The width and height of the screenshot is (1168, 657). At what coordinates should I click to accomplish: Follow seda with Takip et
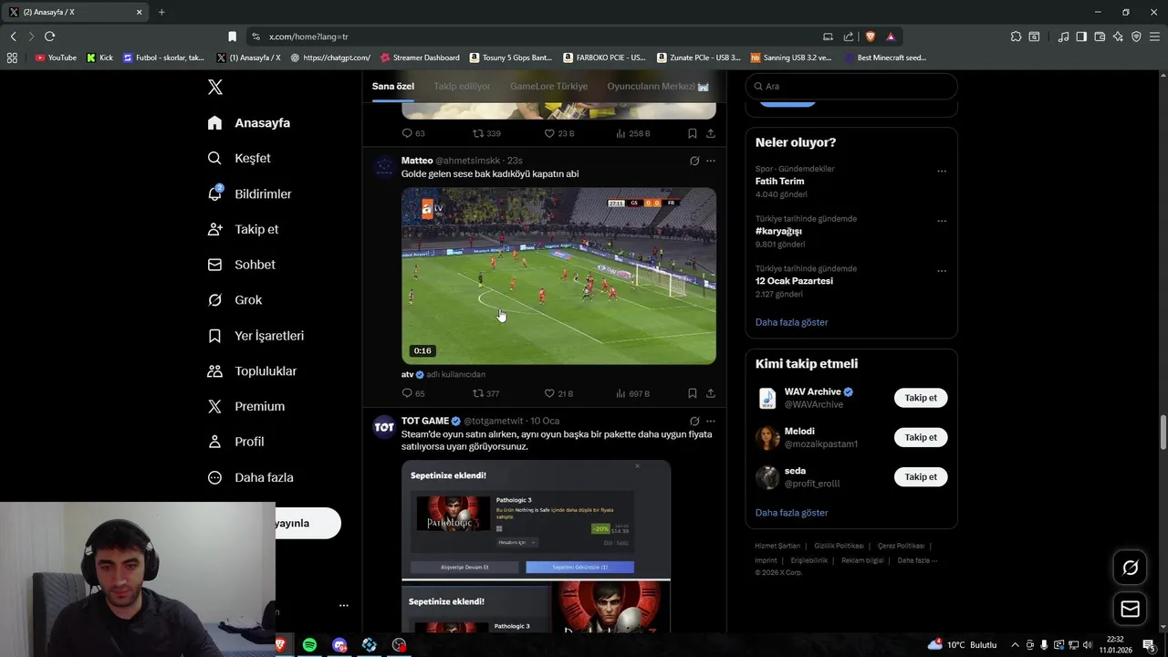[x=921, y=476]
